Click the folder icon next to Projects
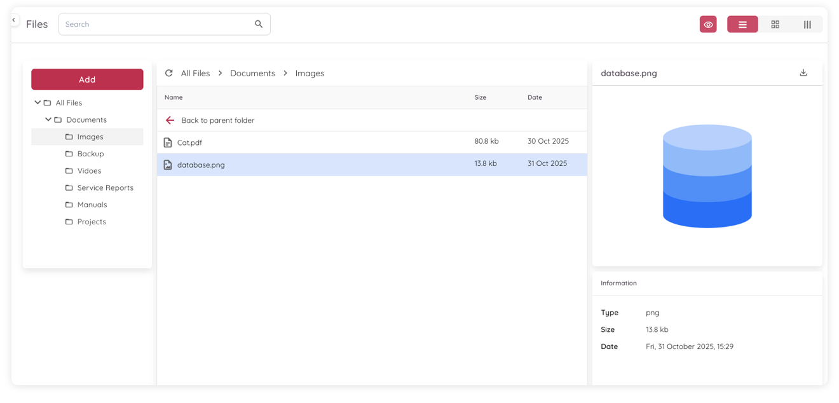This screenshot has width=839, height=403. coord(69,221)
